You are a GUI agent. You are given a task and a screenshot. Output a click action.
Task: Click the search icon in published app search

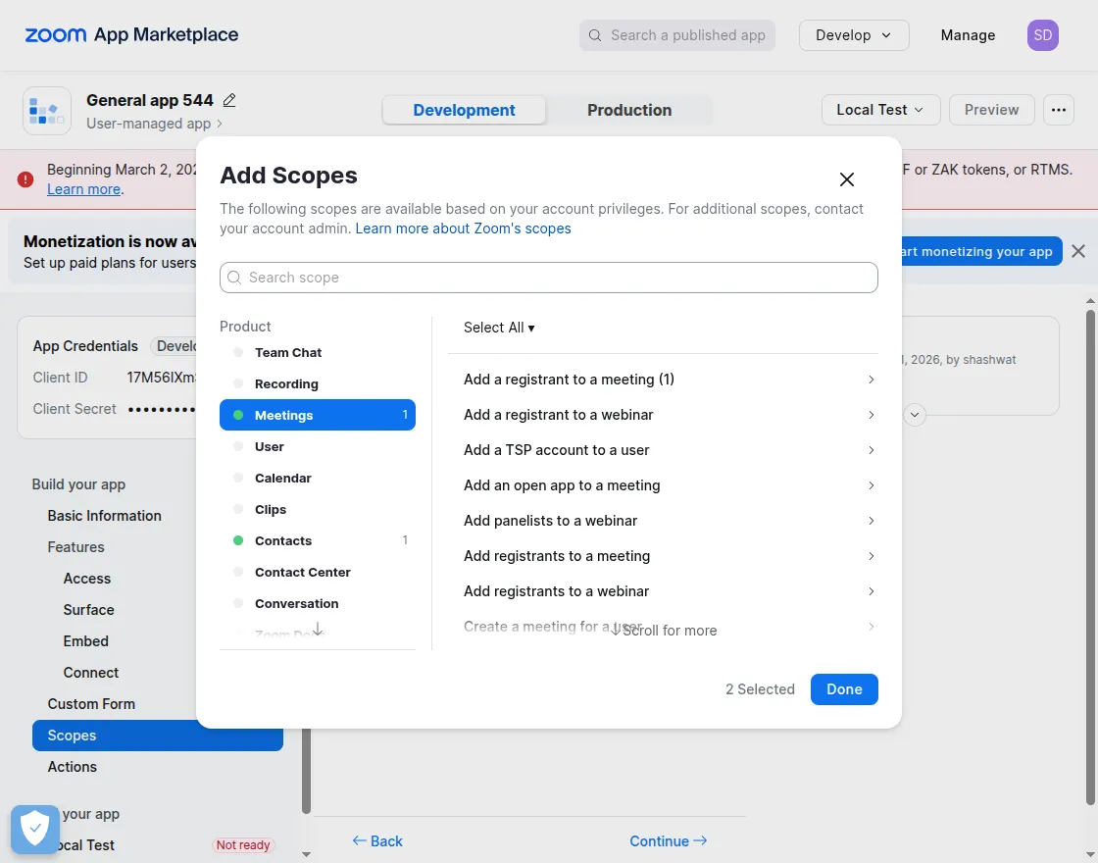[595, 35]
